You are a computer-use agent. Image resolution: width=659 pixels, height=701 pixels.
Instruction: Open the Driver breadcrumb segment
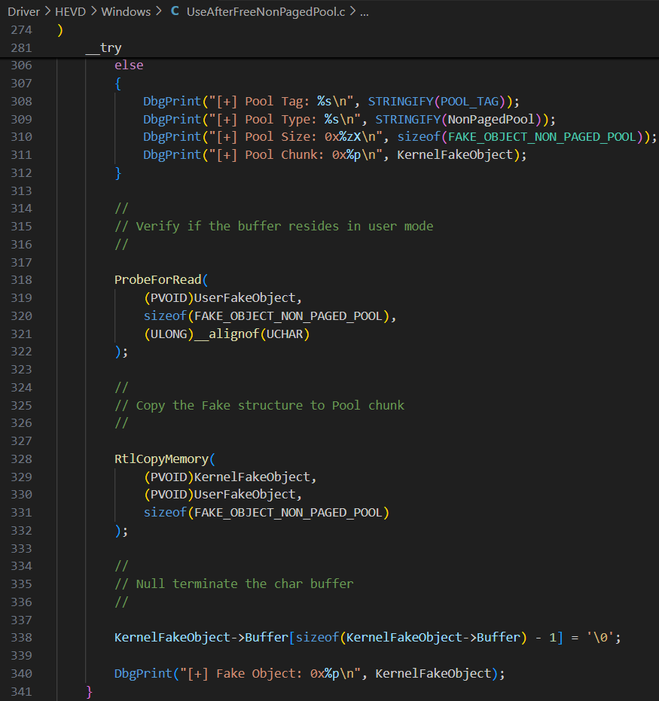click(23, 11)
